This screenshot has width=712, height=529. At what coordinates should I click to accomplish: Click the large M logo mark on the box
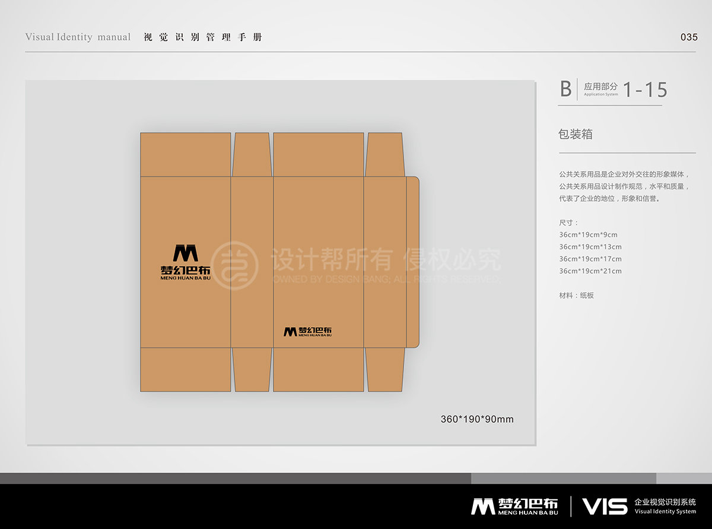pyautogui.click(x=186, y=253)
